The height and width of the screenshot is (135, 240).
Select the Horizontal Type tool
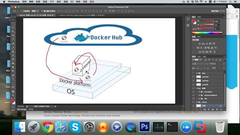click(13, 79)
